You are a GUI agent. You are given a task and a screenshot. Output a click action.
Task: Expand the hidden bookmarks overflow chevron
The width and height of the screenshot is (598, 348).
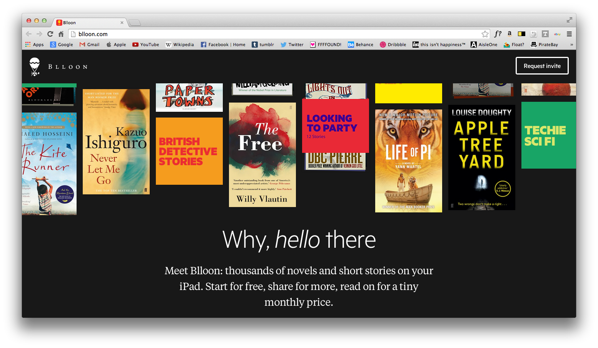[x=571, y=45]
